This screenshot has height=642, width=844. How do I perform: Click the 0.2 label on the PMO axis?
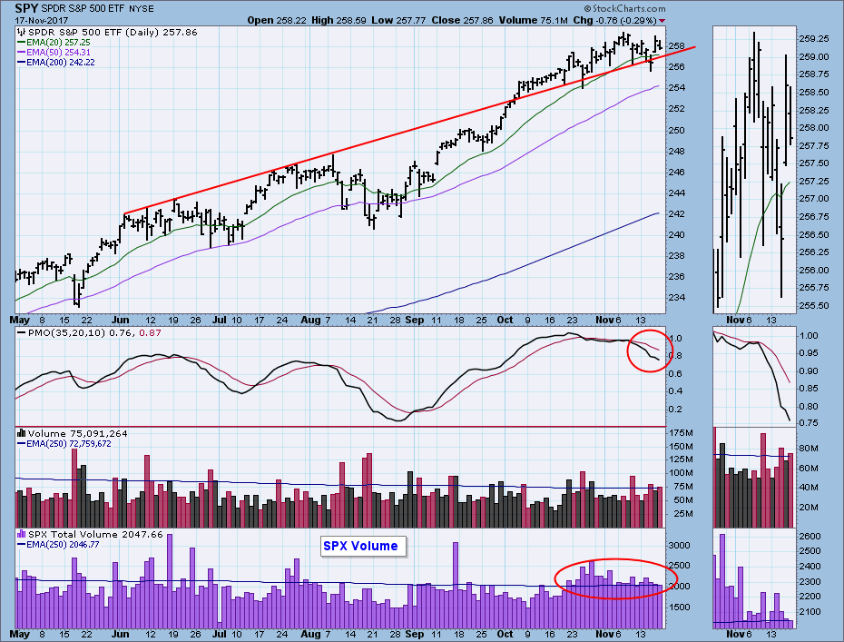click(x=675, y=410)
